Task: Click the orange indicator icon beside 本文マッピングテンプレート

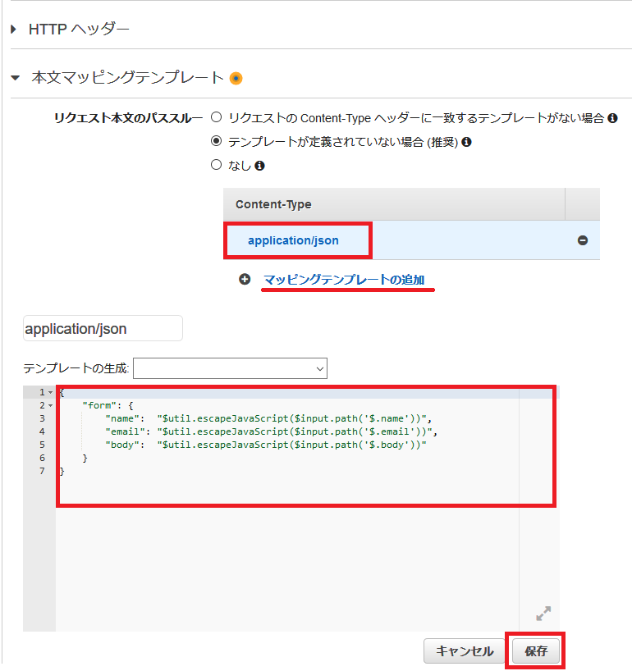Action: [236, 79]
